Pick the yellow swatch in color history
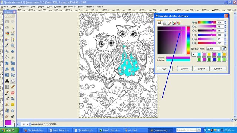The width and height of the screenshot is (237, 133). 209,54
